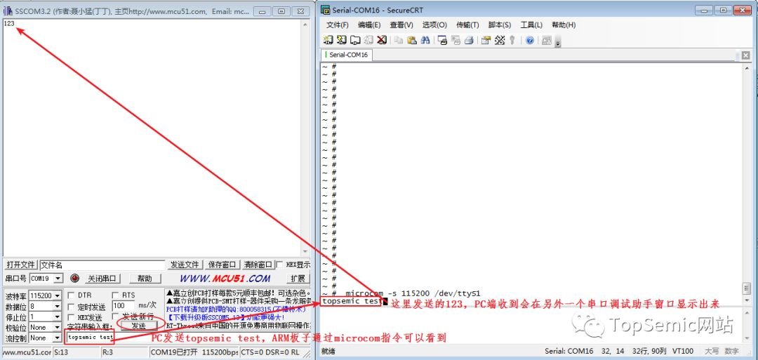Screen dimensions: 758x360
Task: Toggle the DTR checkbox in SSCOM
Action: (x=71, y=295)
